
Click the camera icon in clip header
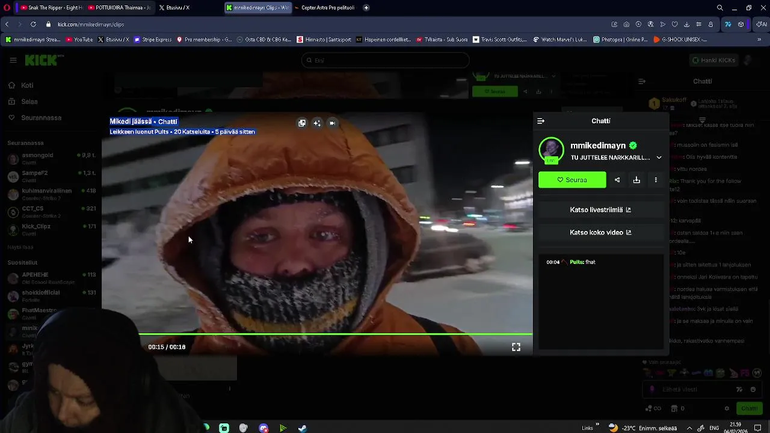click(x=332, y=123)
